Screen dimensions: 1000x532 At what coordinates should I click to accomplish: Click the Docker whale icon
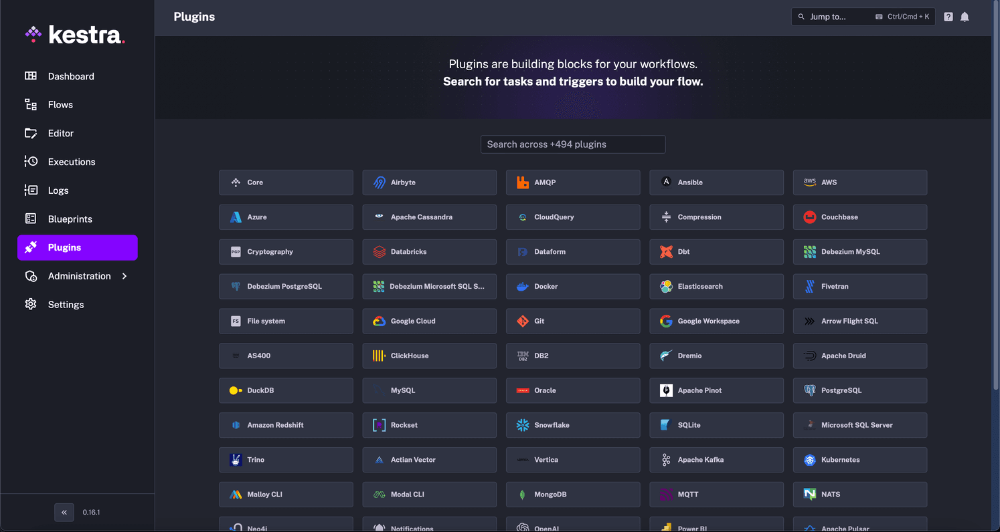point(523,287)
